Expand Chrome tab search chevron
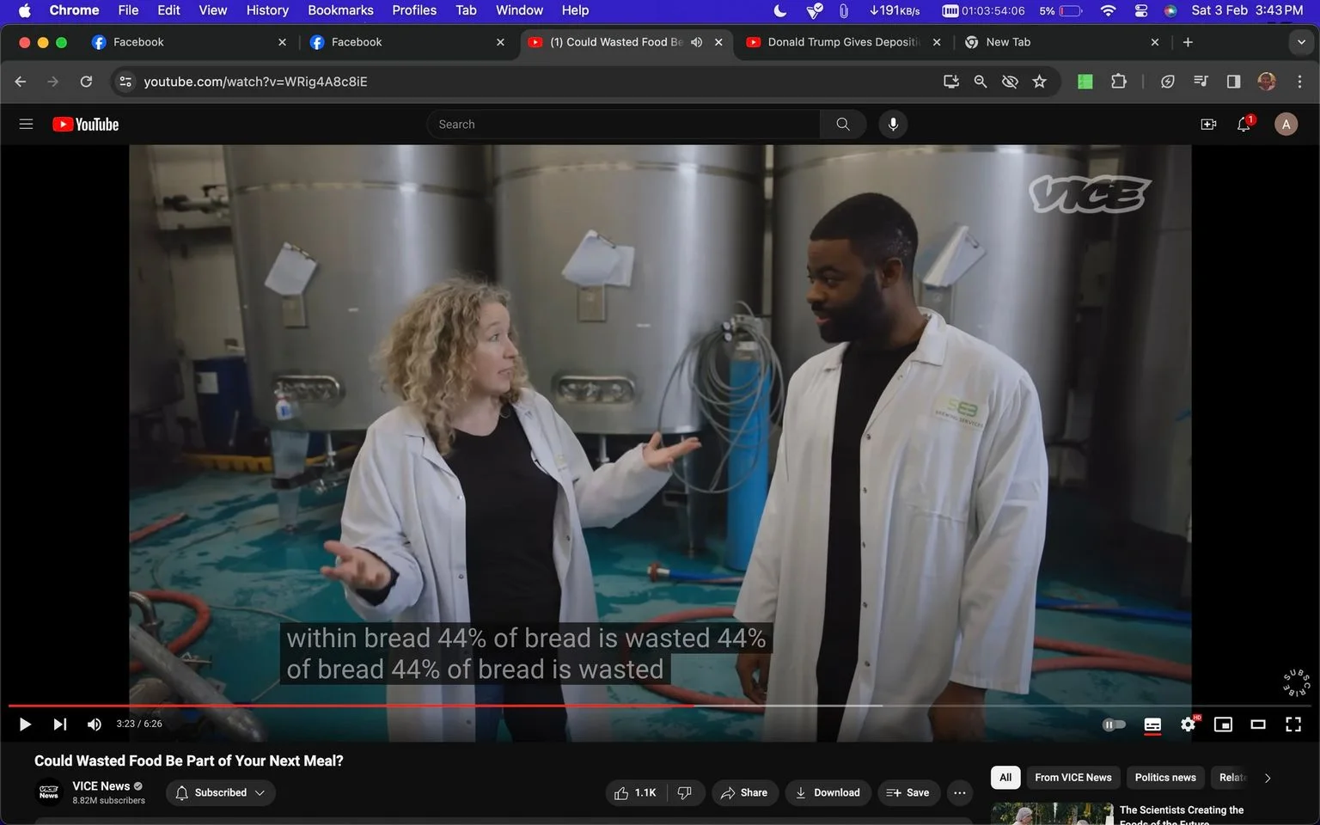The height and width of the screenshot is (825, 1320). pyautogui.click(x=1301, y=42)
